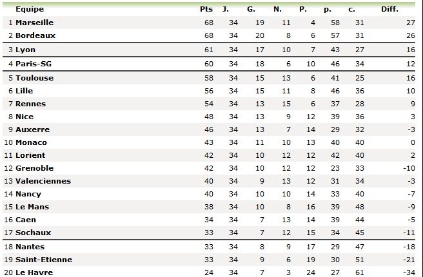Click Marseille's 68 points cell
Image resolution: width=423 pixels, height=277 pixels.
208,23
